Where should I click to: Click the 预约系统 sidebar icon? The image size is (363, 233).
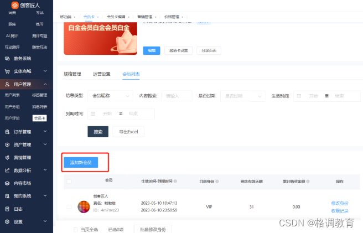pyautogui.click(x=7, y=196)
